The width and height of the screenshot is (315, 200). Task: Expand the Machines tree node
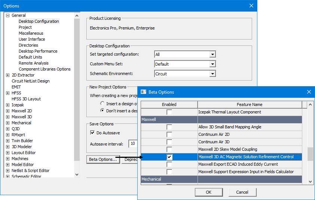[x=7, y=159]
